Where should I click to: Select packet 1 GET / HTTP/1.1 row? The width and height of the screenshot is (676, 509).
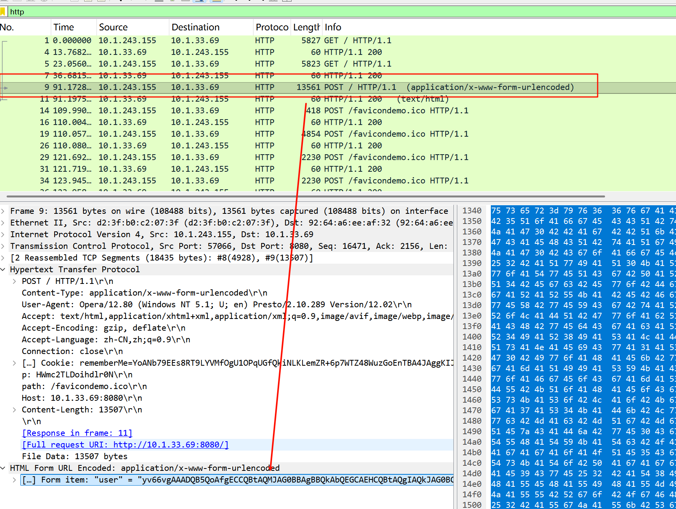(x=234, y=41)
